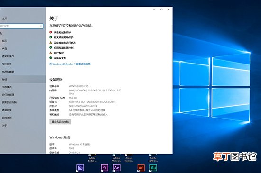The height and width of the screenshot is (173, 261).
Task: Open Windows Defender details link
Action: point(70,64)
